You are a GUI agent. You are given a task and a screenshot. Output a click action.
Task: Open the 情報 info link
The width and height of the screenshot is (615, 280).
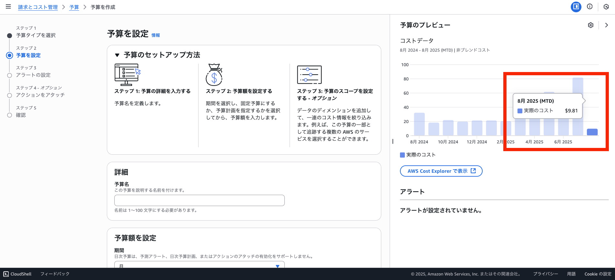click(156, 35)
